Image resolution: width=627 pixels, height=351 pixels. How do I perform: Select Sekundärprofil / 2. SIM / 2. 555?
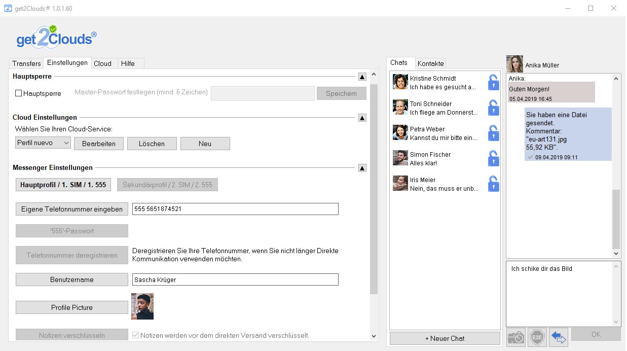168,185
